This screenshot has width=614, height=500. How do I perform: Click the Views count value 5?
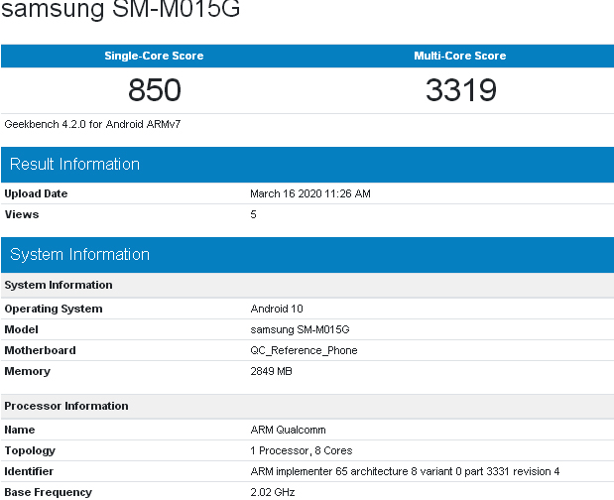(x=253, y=214)
